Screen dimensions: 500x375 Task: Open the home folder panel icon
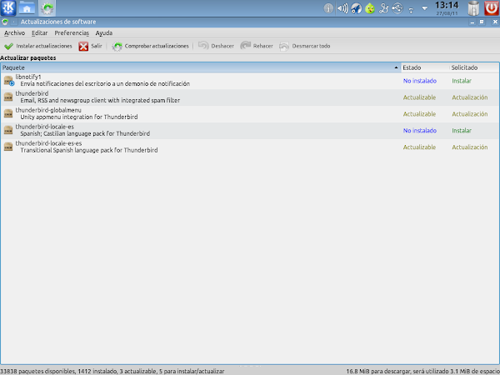click(x=27, y=8)
